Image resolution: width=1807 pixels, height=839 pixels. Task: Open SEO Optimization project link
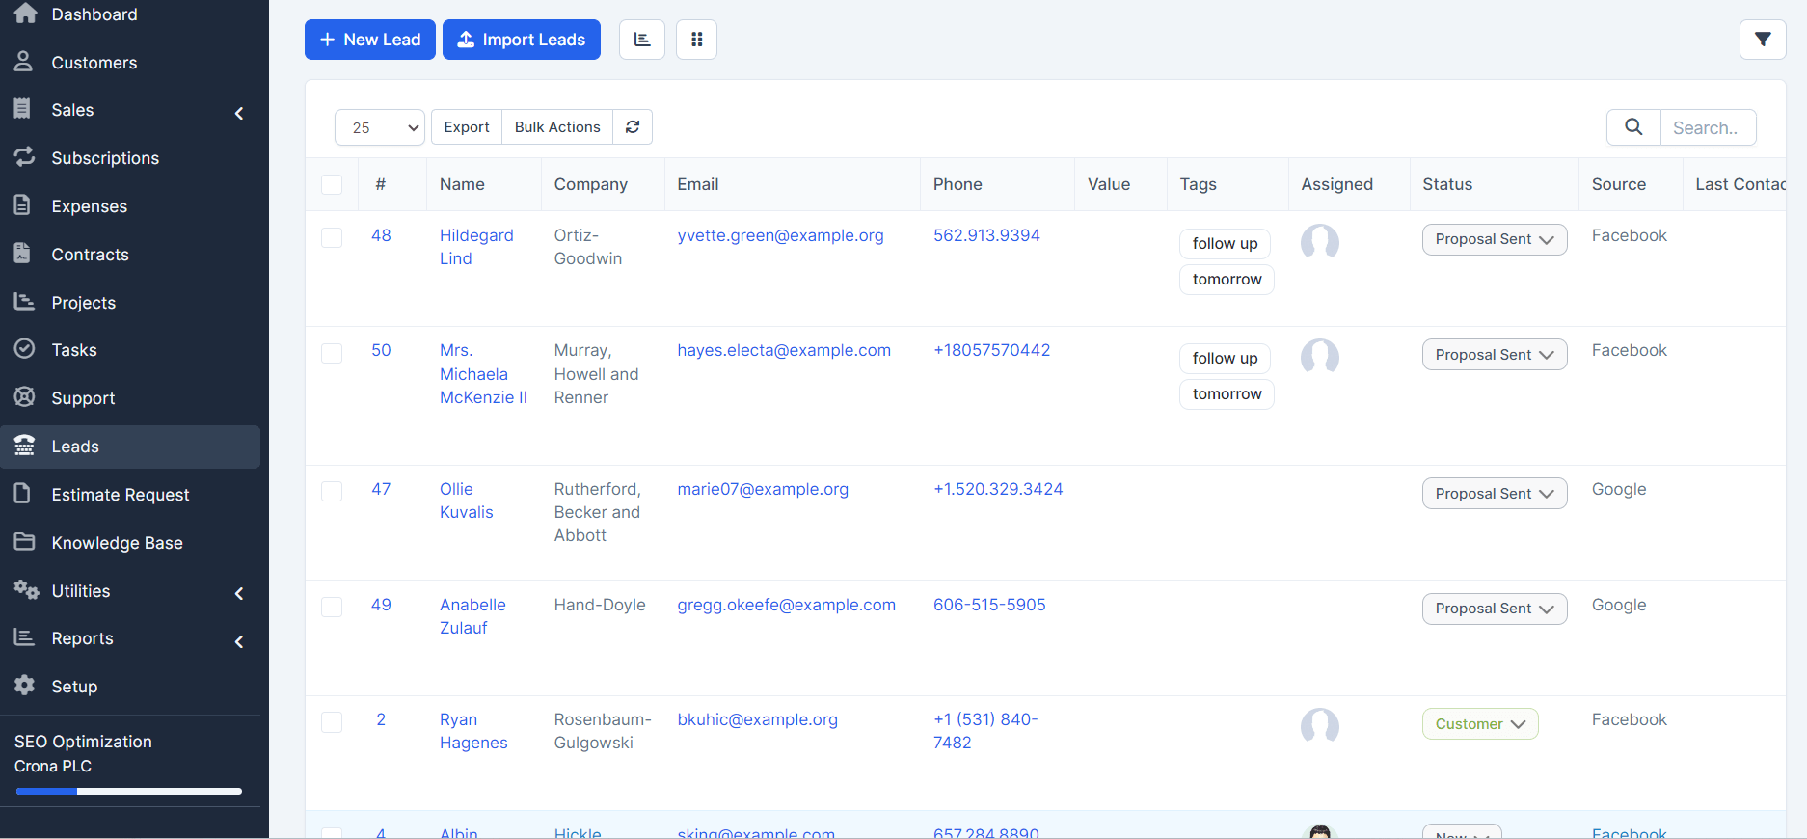(x=83, y=742)
